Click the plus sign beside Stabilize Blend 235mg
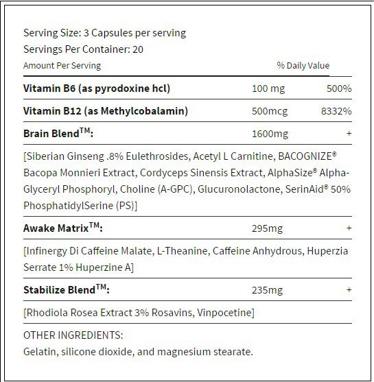The width and height of the screenshot is (374, 382). tap(349, 289)
